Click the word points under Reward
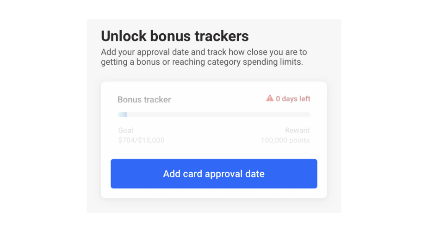422x237 pixels. point(298,140)
